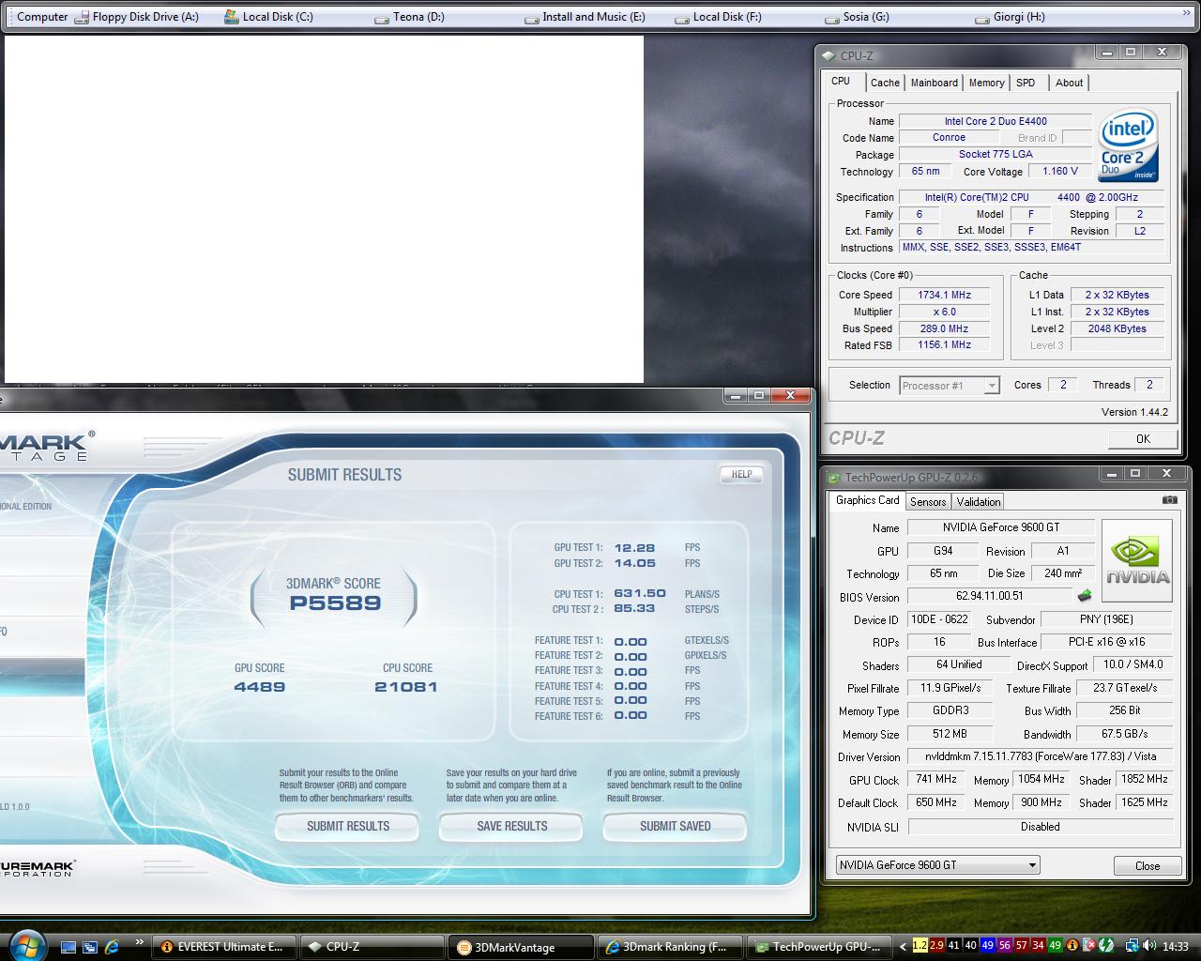Switch to EVEREST Ultimate taskbar button
This screenshot has height=961, width=1201.
click(225, 947)
